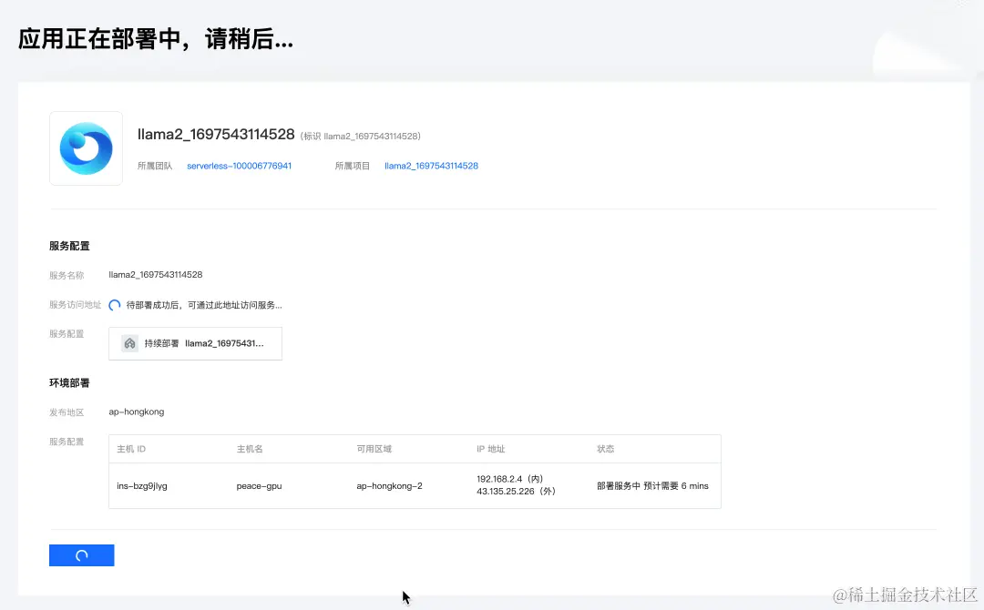Click the loading spinner beside service access address

coord(114,305)
